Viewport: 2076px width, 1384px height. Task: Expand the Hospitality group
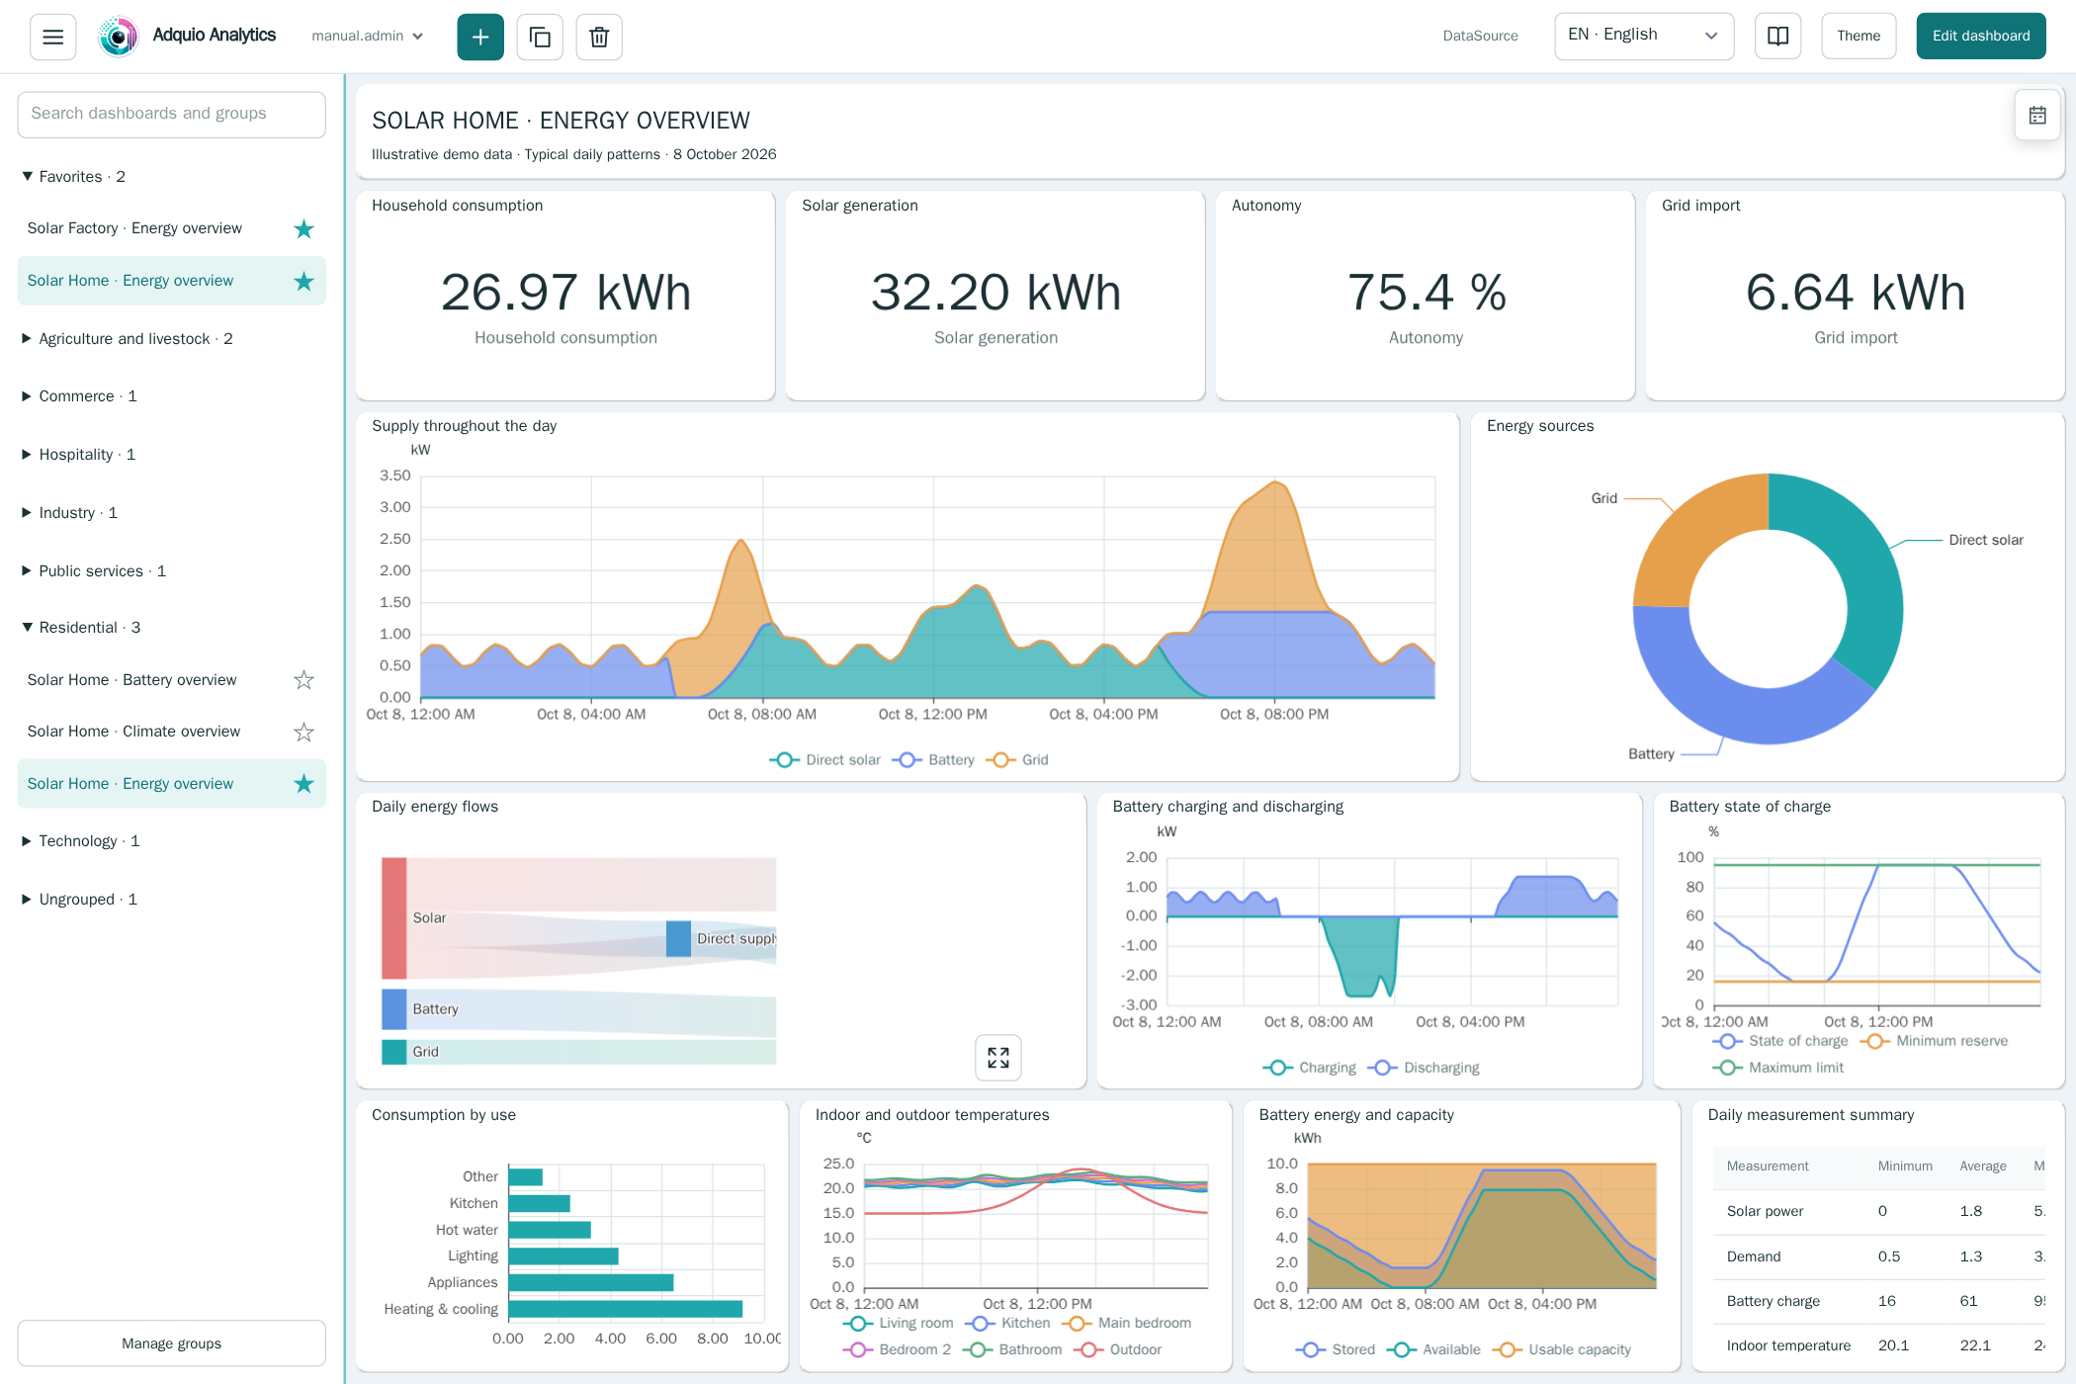pyautogui.click(x=79, y=454)
